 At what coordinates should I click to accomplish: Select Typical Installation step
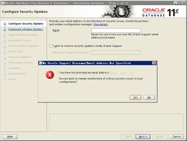click(x=20, y=57)
